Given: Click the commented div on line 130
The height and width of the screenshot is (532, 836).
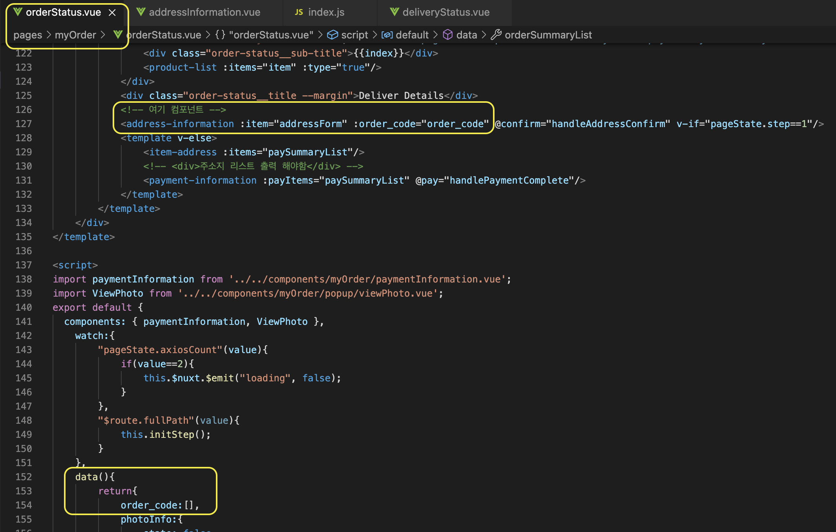Looking at the screenshot, I should tap(254, 166).
